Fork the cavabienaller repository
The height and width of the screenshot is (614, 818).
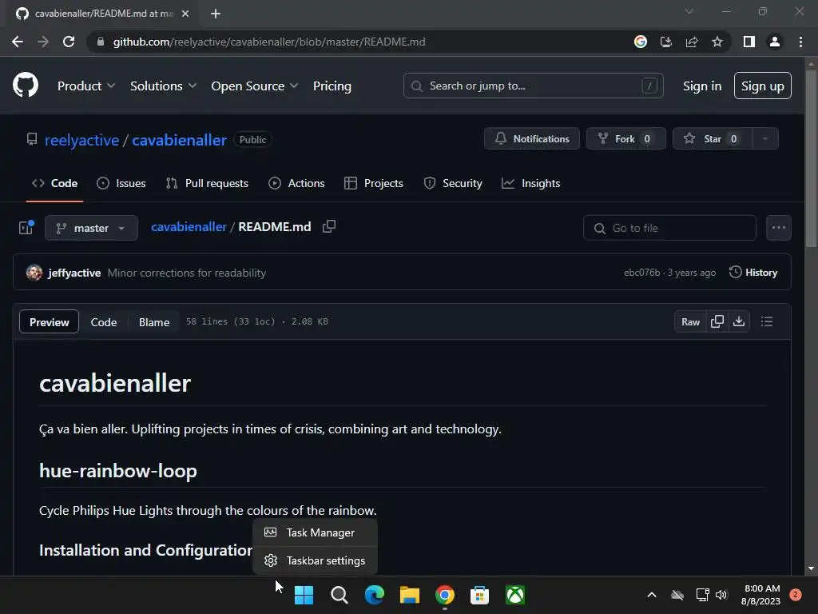[x=625, y=139]
